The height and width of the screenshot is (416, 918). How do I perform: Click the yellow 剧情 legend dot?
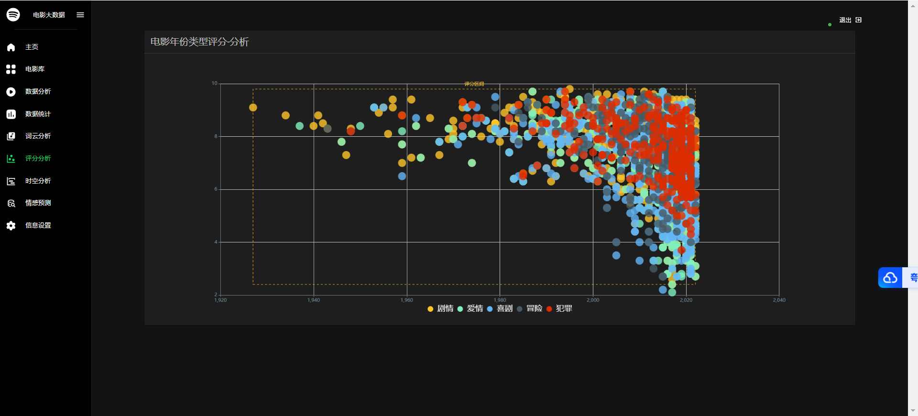click(430, 309)
